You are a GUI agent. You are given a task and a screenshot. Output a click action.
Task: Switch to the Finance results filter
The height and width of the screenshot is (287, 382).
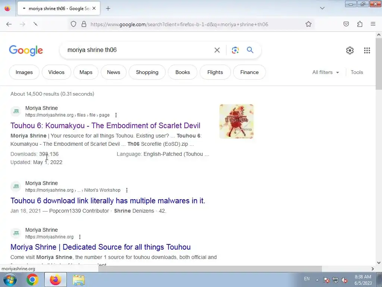pos(250,72)
